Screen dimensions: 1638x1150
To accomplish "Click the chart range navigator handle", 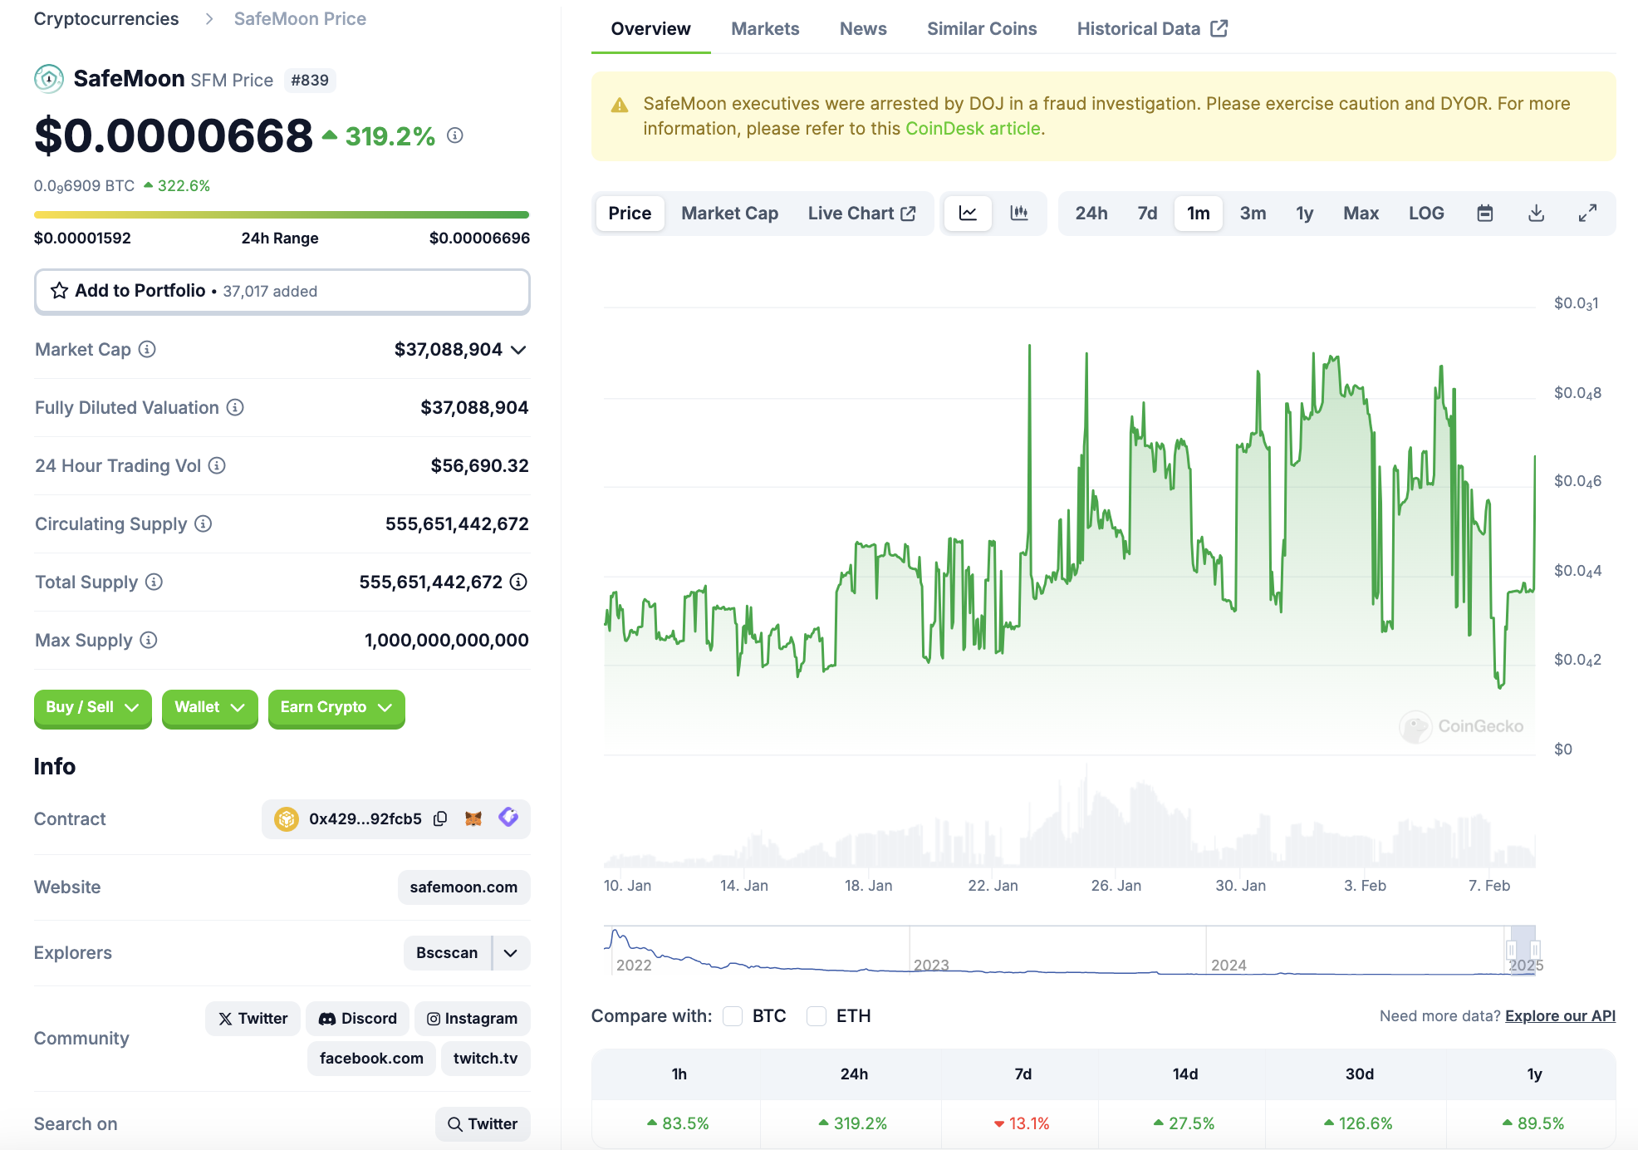I will [x=1511, y=950].
